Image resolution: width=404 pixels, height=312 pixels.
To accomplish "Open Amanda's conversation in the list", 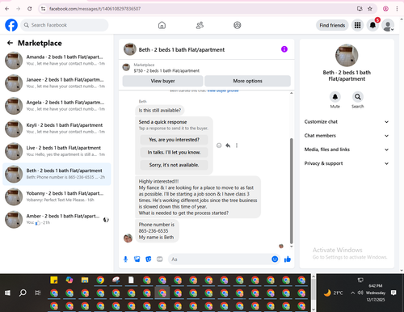I will 57,61.
